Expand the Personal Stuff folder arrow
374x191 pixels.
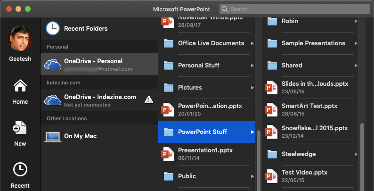252,66
